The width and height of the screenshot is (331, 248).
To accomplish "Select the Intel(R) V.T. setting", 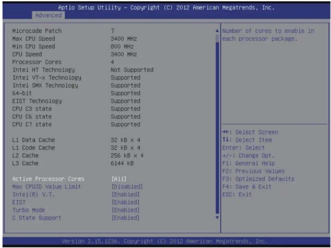I will click(33, 194).
